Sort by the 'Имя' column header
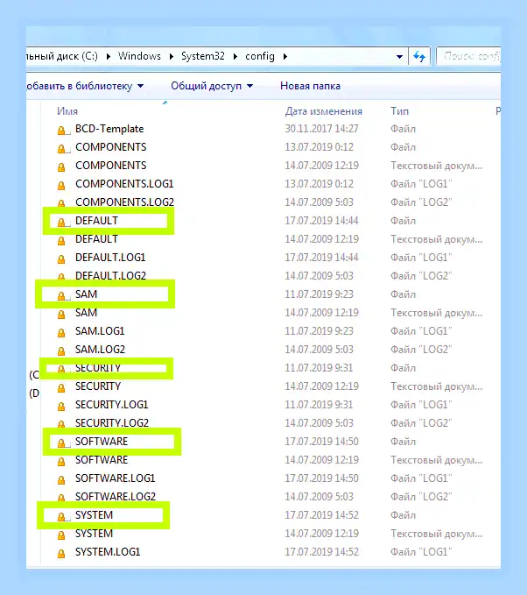 click(x=67, y=111)
